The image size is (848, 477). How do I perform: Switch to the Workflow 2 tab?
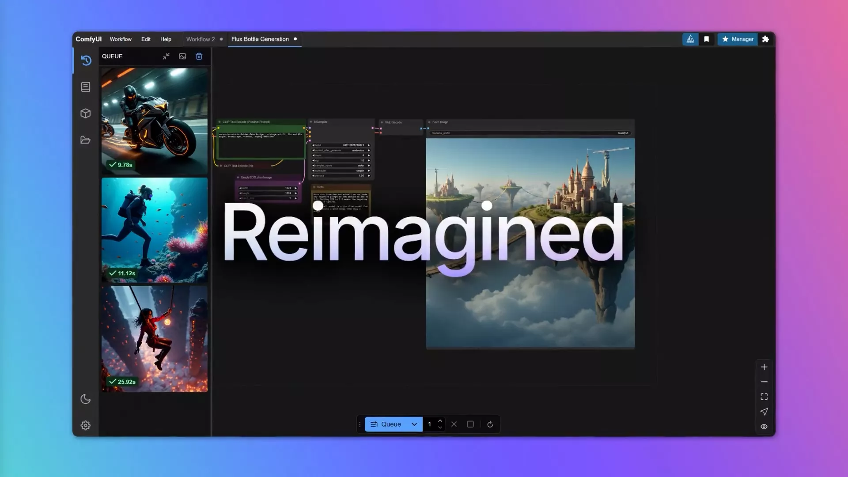(201, 39)
